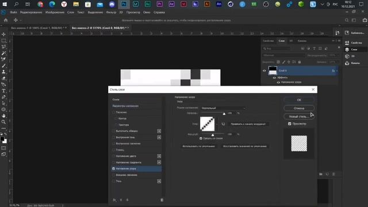The image size is (368, 207).
Task: Open the layer filter kind dropdown
Action: pyautogui.click(x=276, y=48)
